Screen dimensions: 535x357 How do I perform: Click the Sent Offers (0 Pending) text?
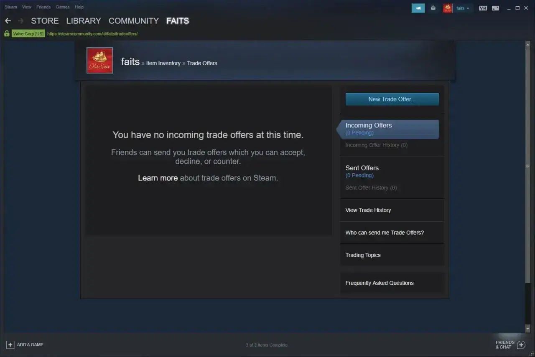[359, 175]
